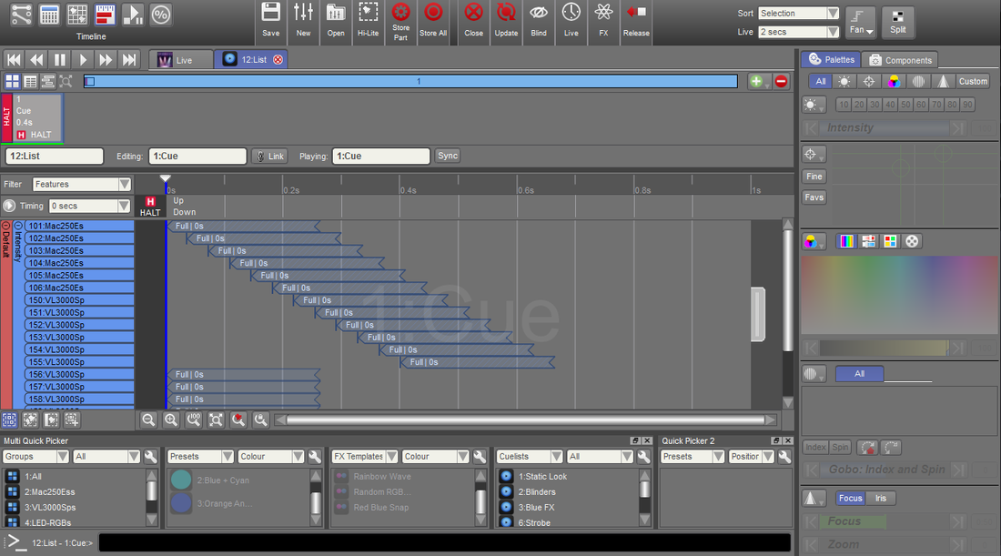Click the Close editor icon
Viewport: 1001px width, 556px height.
click(x=474, y=20)
